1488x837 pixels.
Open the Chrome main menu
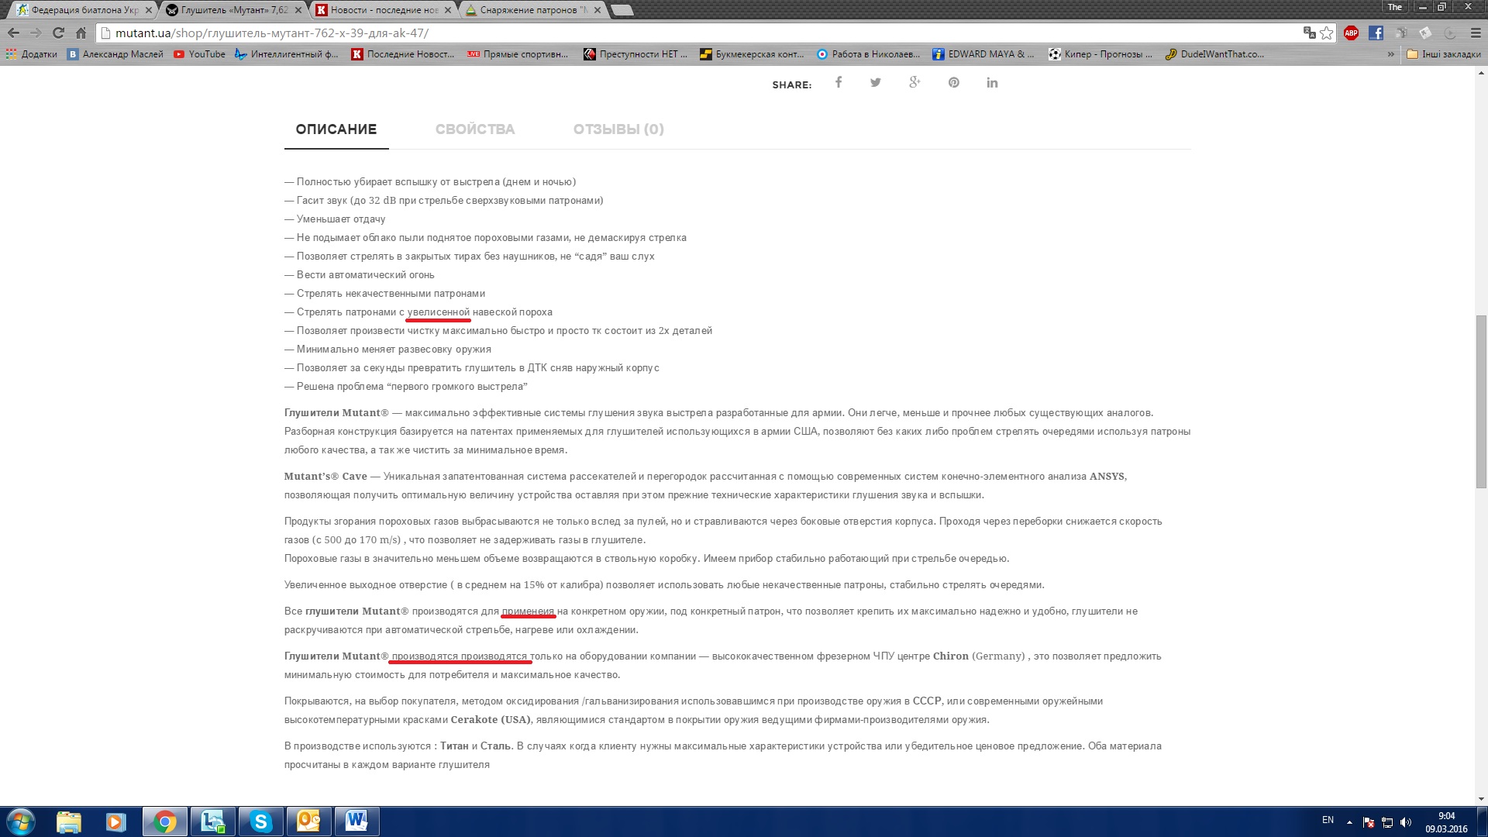(x=1476, y=33)
